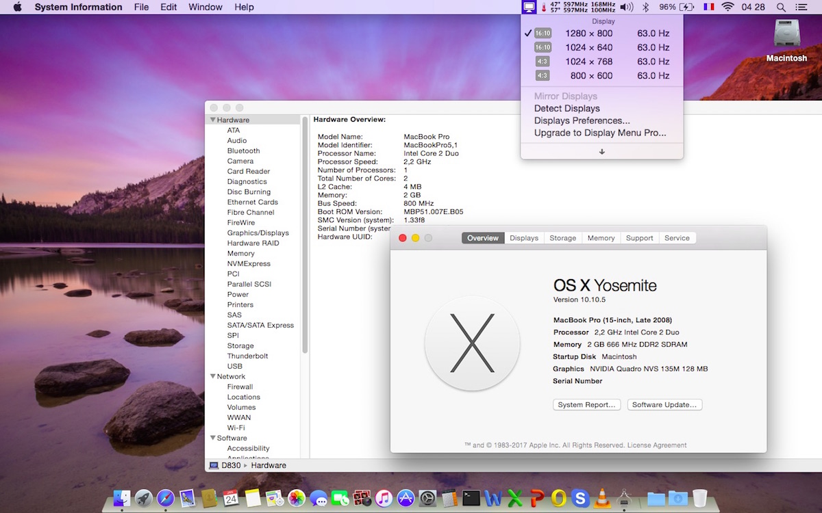Switch to the Displays tab
822x513 pixels.
click(524, 238)
